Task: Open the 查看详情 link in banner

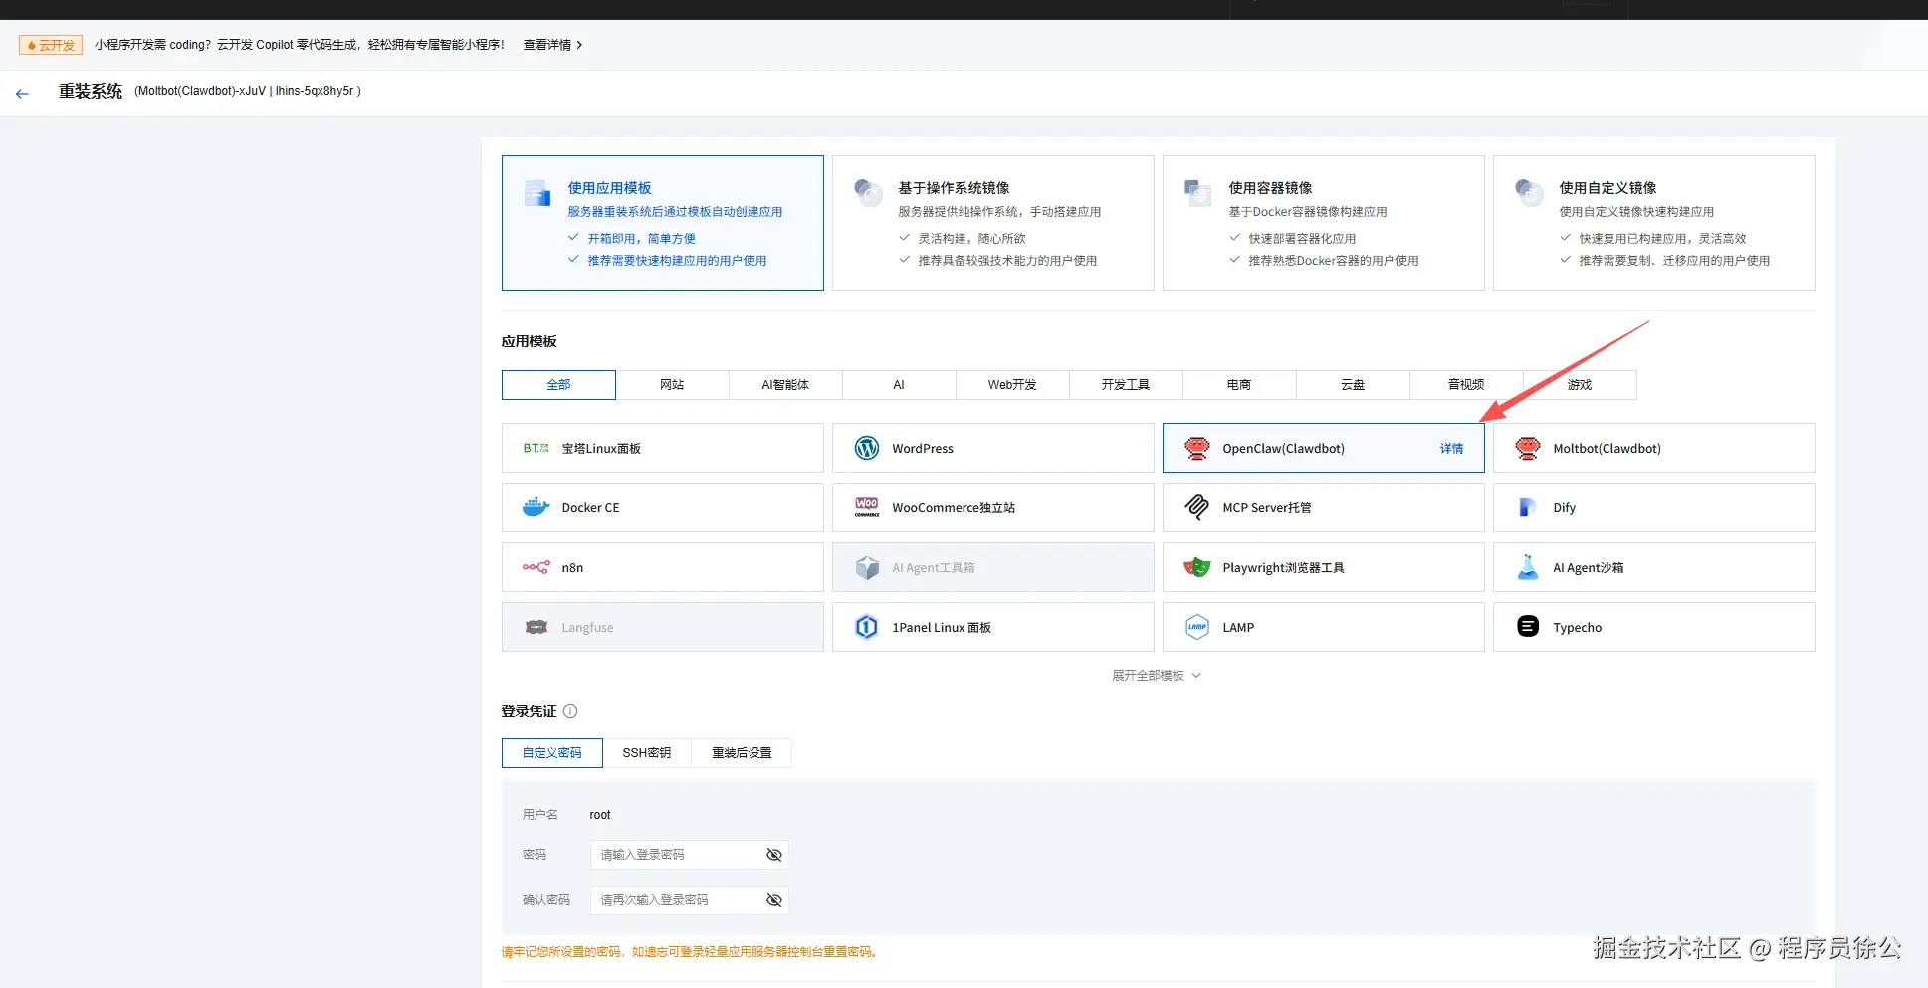Action: 552,45
